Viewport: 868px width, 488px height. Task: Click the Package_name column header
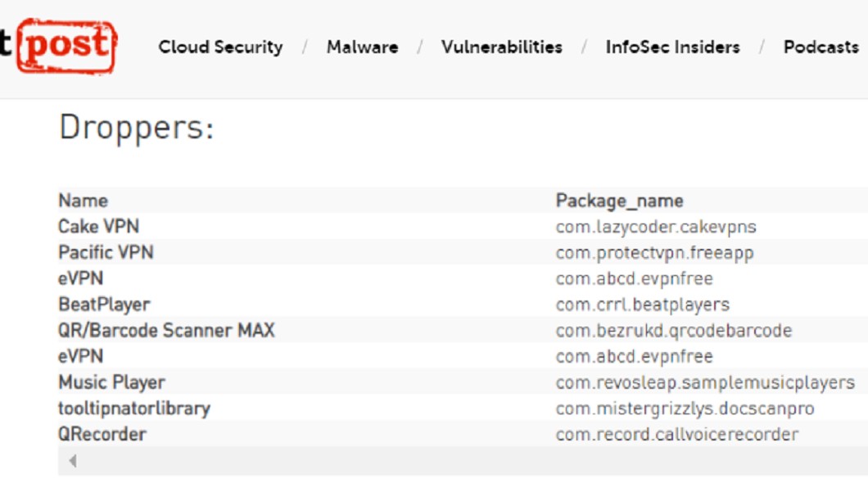[x=619, y=201]
